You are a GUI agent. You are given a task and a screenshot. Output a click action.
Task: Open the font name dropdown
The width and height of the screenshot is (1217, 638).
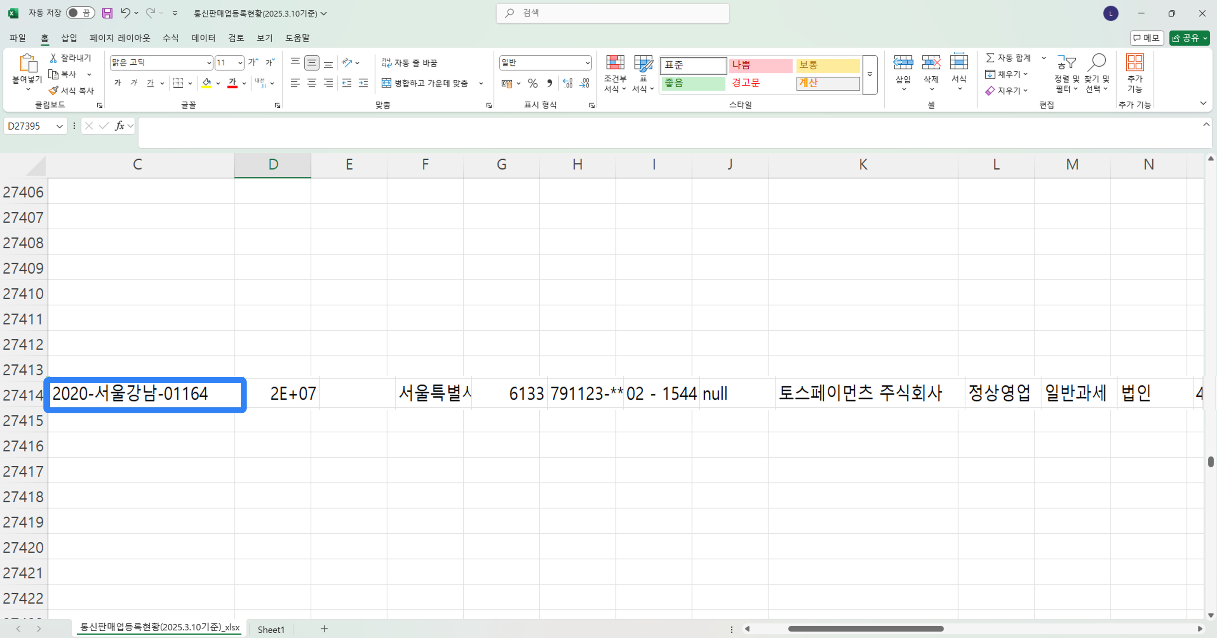(x=209, y=63)
